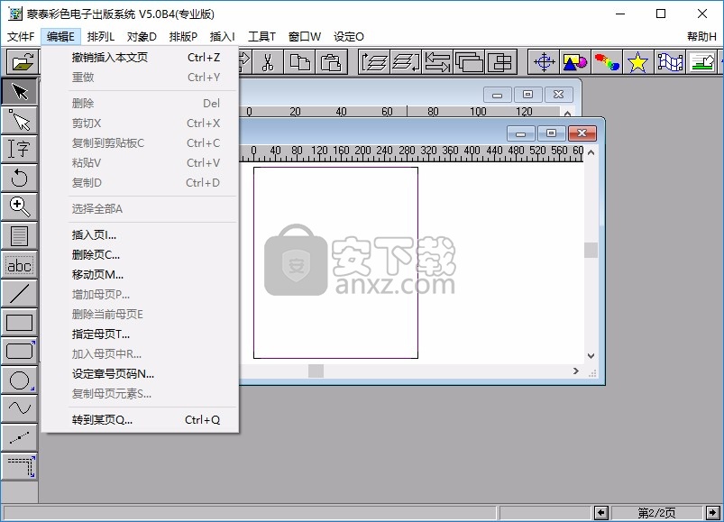Image resolution: width=724 pixels, height=522 pixels.
Task: Open the 设定O menu
Action: [x=349, y=36]
